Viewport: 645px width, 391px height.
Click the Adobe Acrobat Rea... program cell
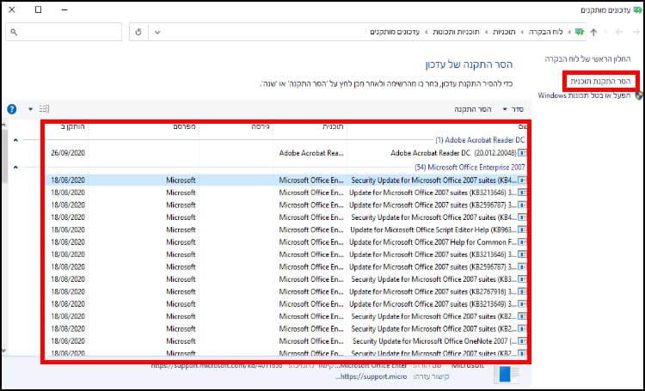coord(311,153)
